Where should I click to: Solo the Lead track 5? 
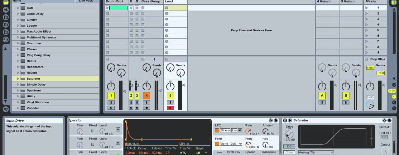click(x=170, y=102)
